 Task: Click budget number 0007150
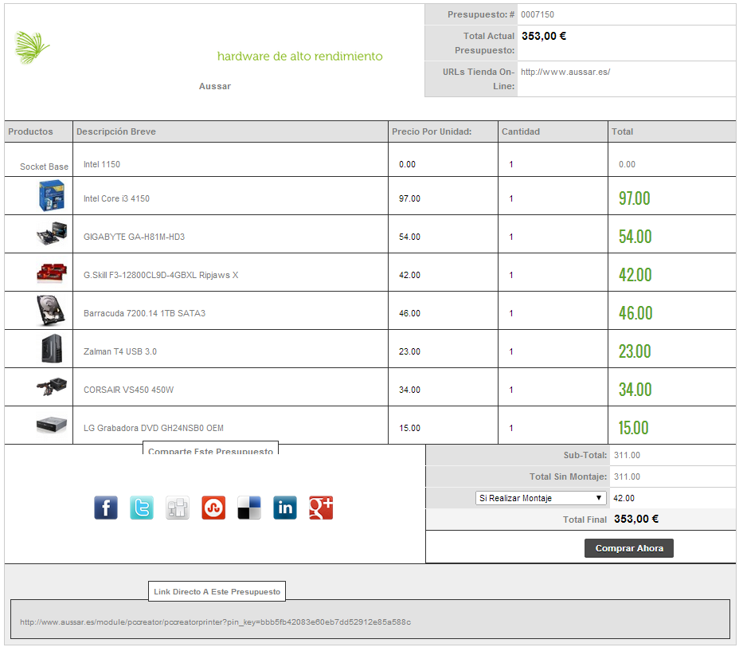click(538, 14)
